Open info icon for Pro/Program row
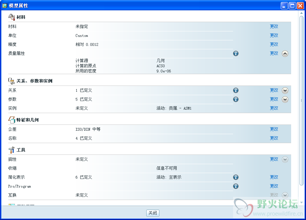The width and height of the screenshot is (306, 220). [236, 186]
